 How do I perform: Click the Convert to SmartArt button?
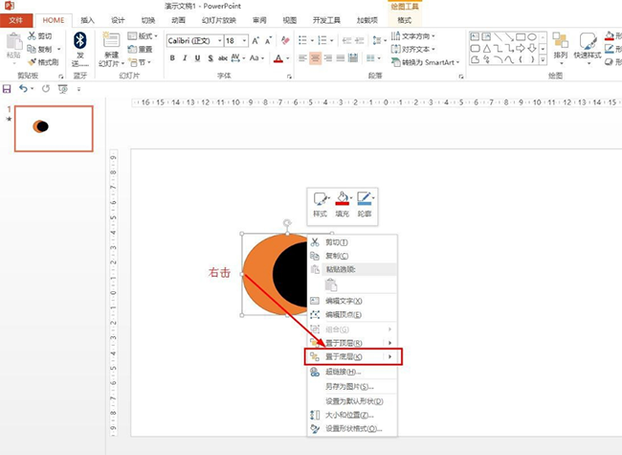(x=425, y=62)
